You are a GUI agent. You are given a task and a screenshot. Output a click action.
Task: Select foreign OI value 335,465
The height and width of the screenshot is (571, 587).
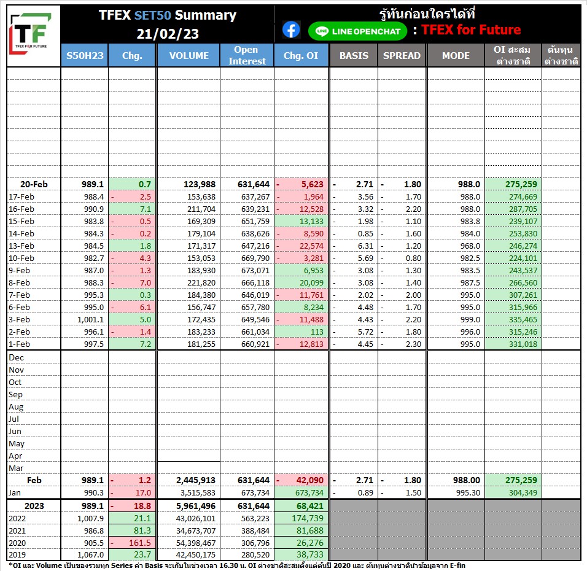(523, 319)
